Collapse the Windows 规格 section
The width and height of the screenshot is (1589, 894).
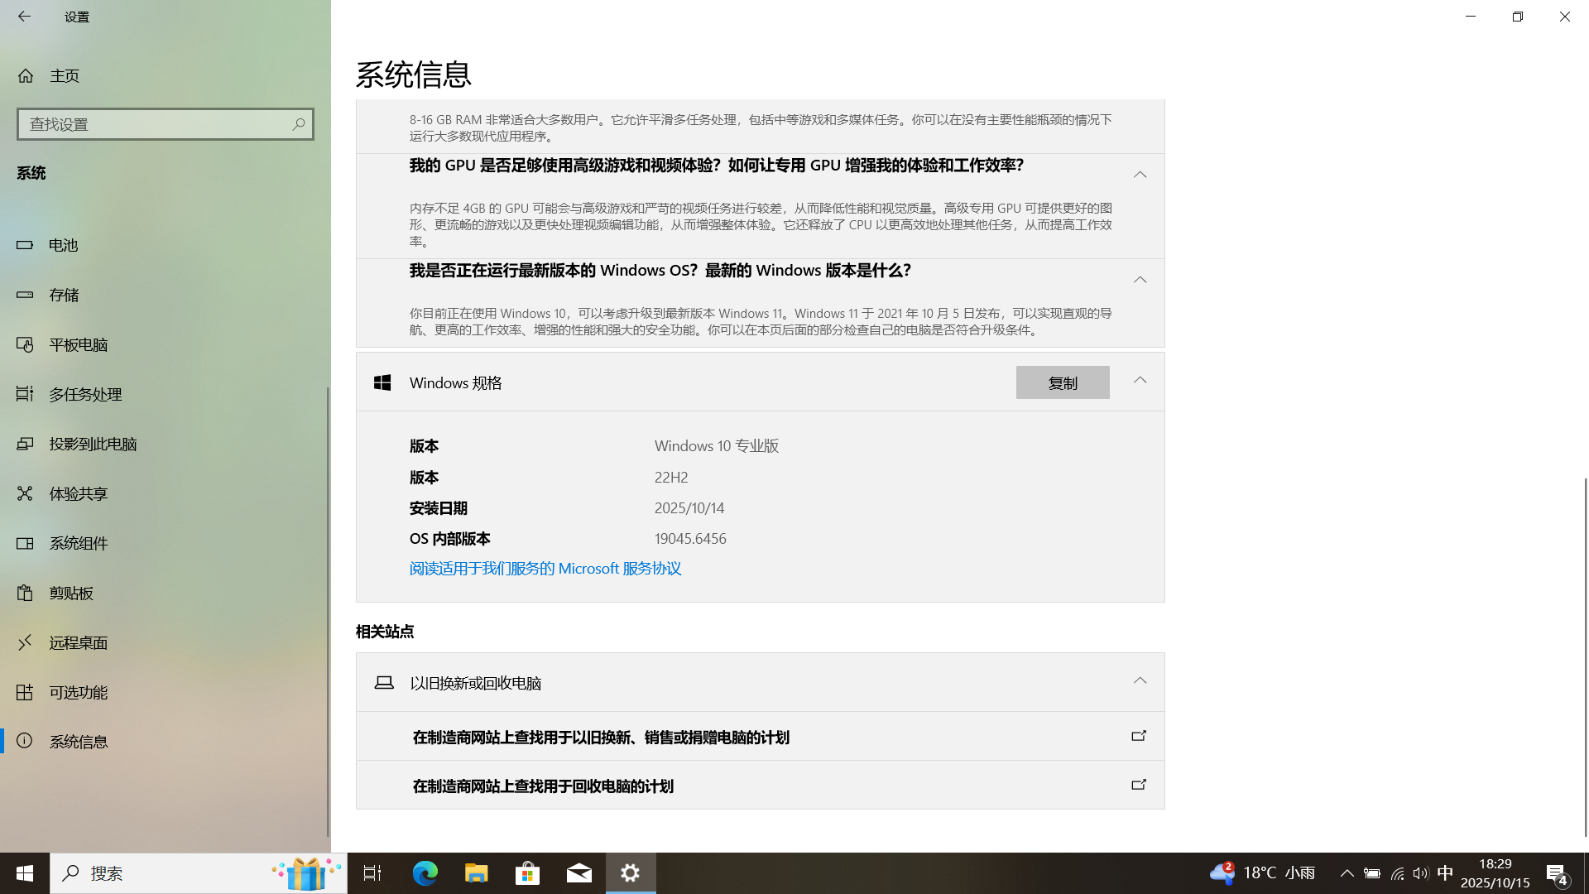click(x=1140, y=381)
